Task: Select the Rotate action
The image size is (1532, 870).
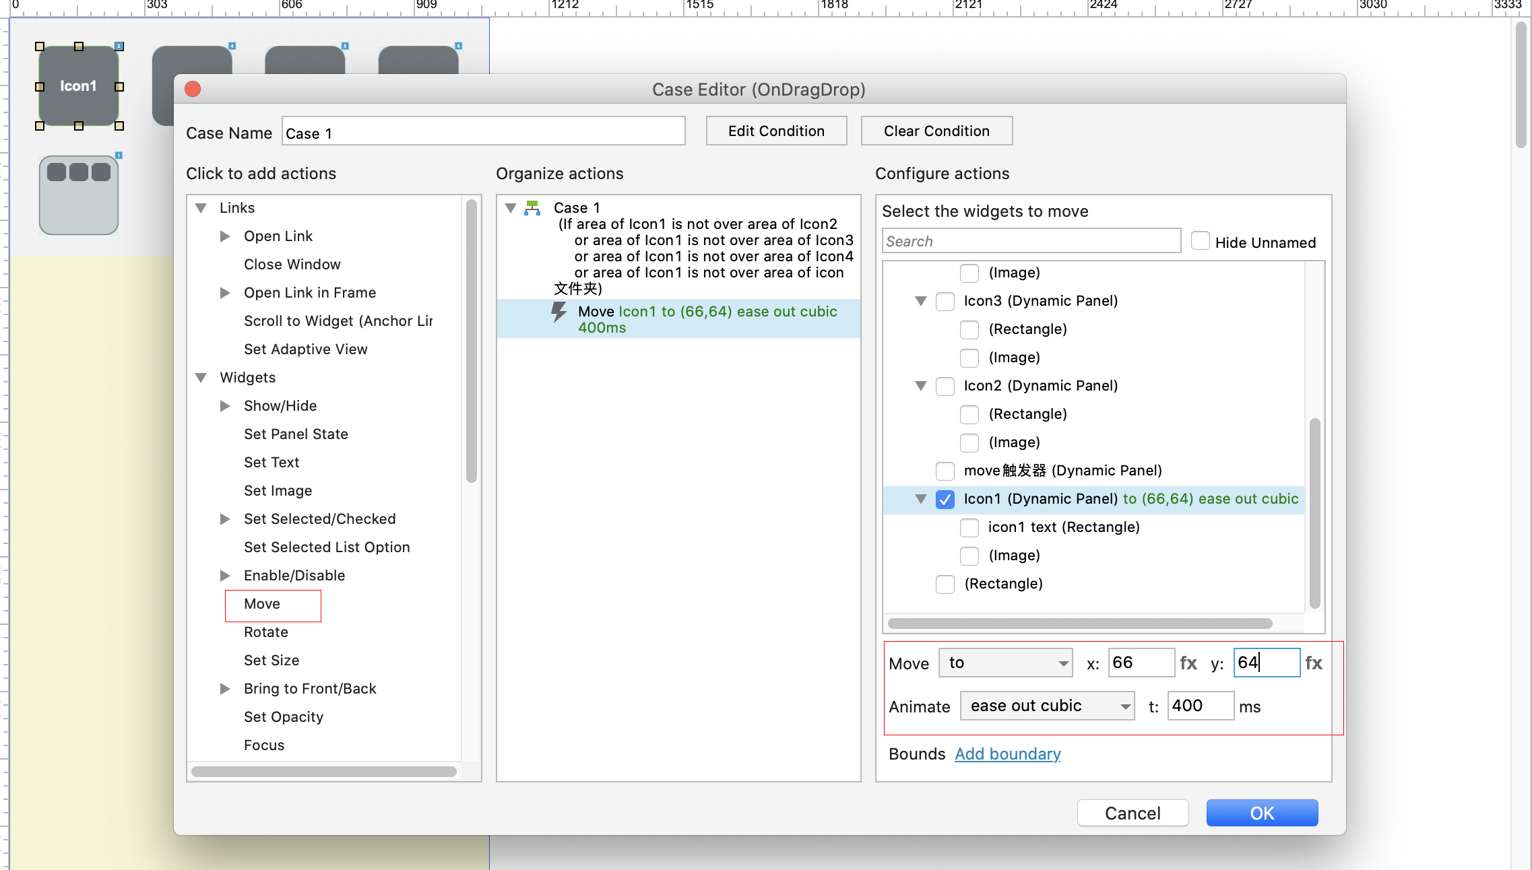Action: click(x=266, y=632)
